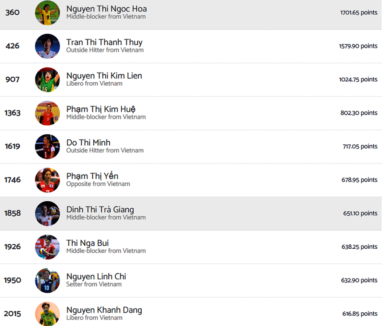The image size is (382, 326).
Task: Open Nguyen Khanh Dang's avatar picture
Action: [x=47, y=314]
